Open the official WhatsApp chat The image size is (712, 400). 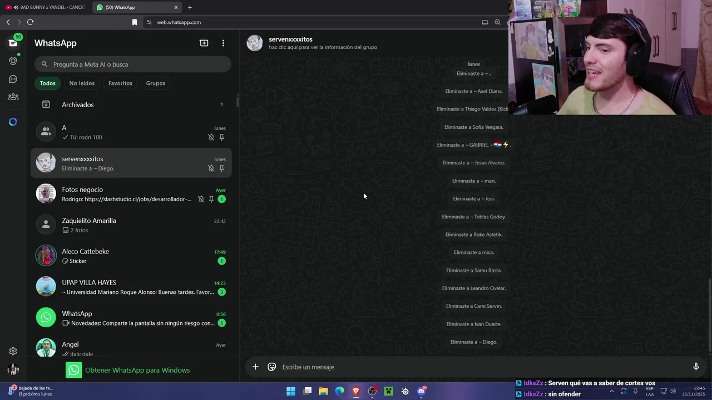click(x=131, y=318)
